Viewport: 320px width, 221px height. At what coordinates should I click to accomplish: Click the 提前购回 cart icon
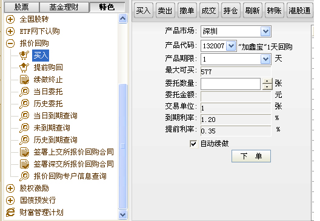[x=24, y=68]
